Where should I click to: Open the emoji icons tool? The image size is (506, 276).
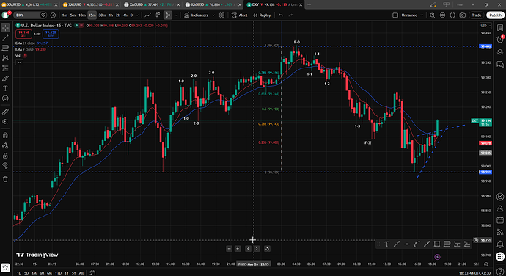pyautogui.click(x=5, y=98)
